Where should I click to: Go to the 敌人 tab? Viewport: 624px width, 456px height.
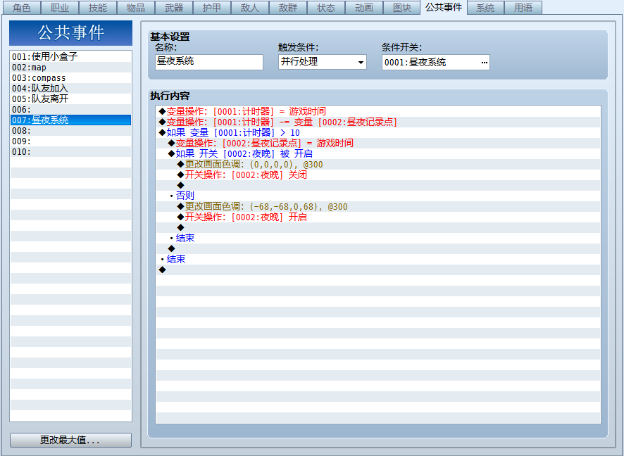pyautogui.click(x=250, y=8)
